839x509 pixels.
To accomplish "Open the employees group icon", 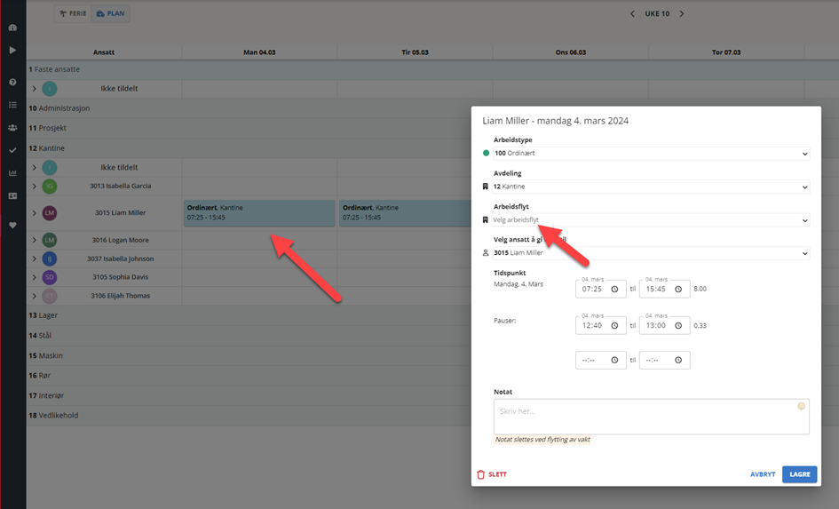I will 12,128.
